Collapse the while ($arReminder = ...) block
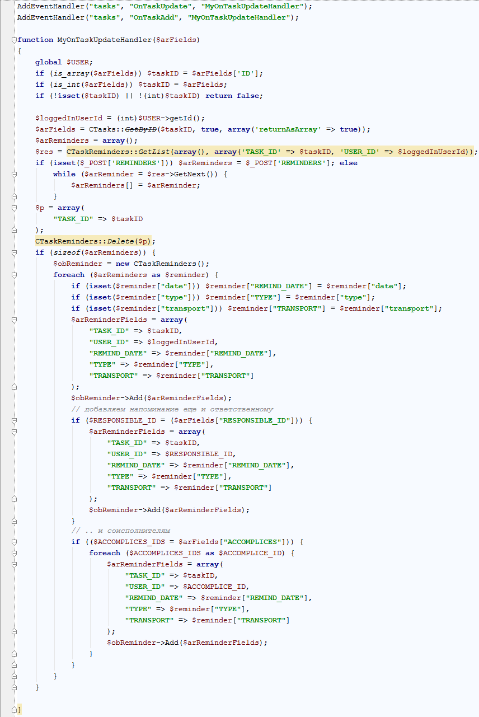The height and width of the screenshot is (717, 479). tap(14, 174)
